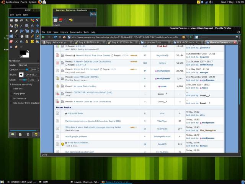Image resolution: width=245 pixels, height=184 pixels.
Task: Toggle the Incremental checkbox
Action: (x=11, y=99)
